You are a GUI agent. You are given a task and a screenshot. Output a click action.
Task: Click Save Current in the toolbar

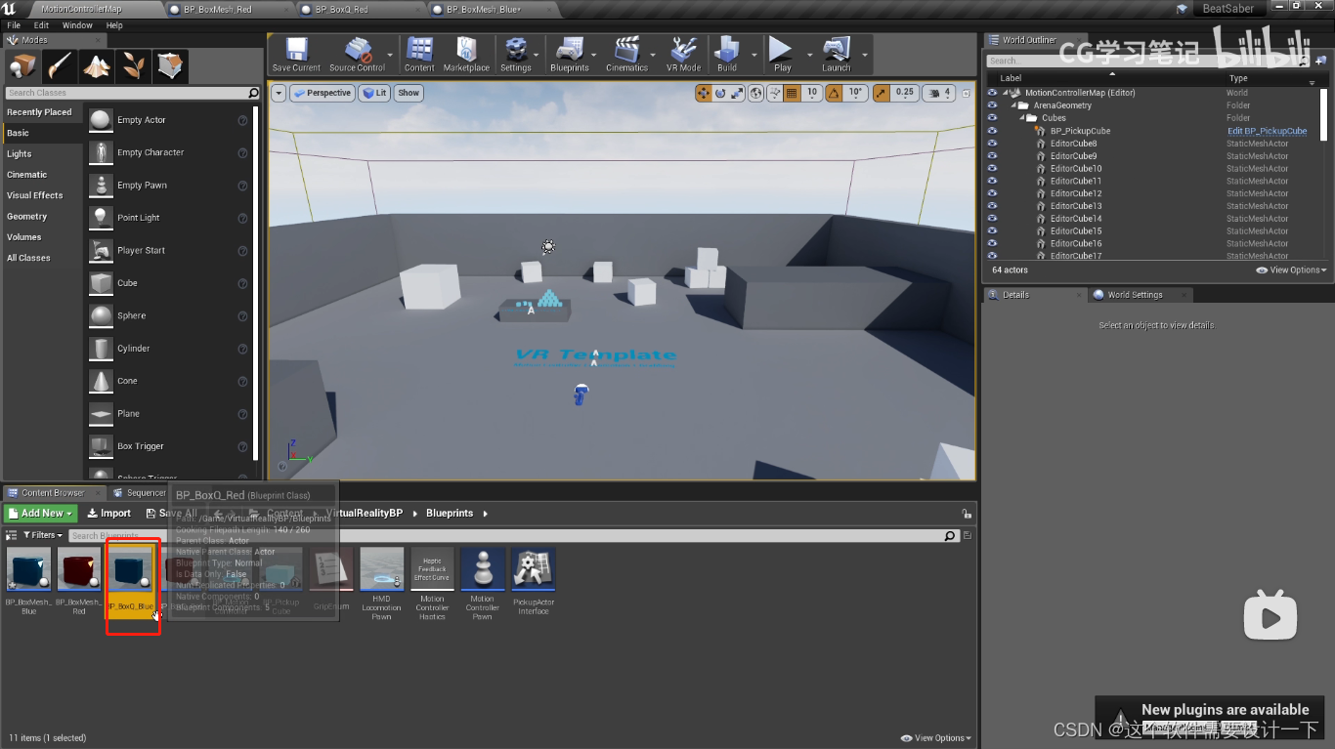(296, 55)
